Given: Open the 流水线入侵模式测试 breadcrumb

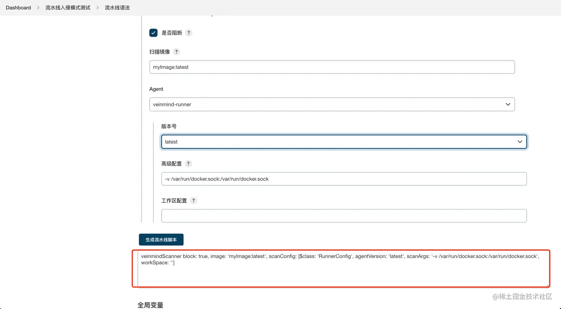Looking at the screenshot, I should (x=68, y=7).
